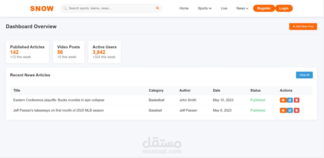Viewport: 324px width, 158px height.
Task: Click the Author column header
Action: pos(185,90)
